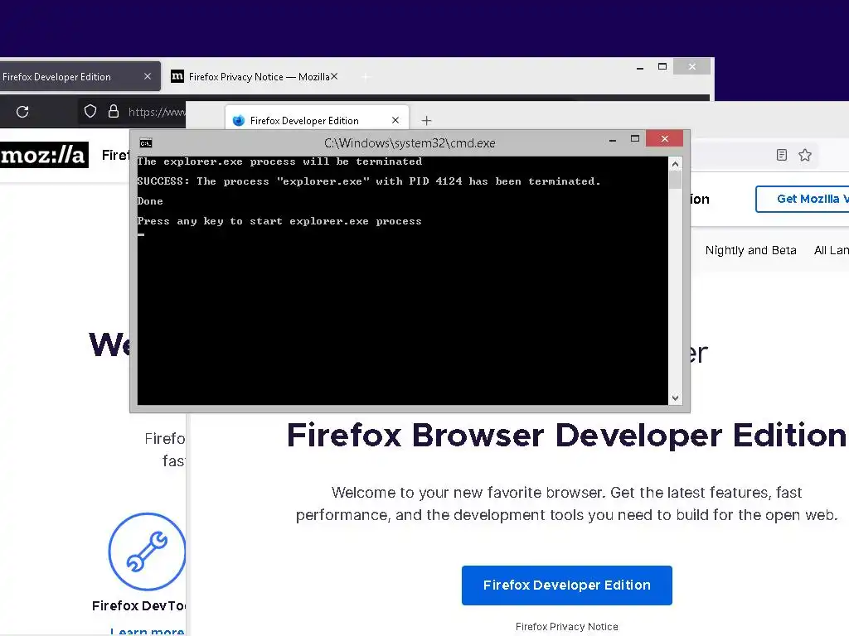Image resolution: width=849 pixels, height=636 pixels.
Task: Reload page in the dark Firefox window
Action: click(22, 112)
